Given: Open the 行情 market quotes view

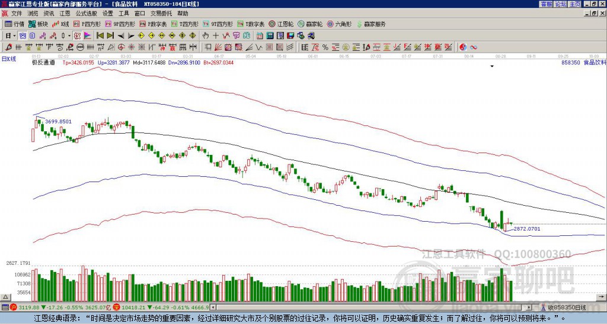Looking at the screenshot, I should [x=14, y=24].
